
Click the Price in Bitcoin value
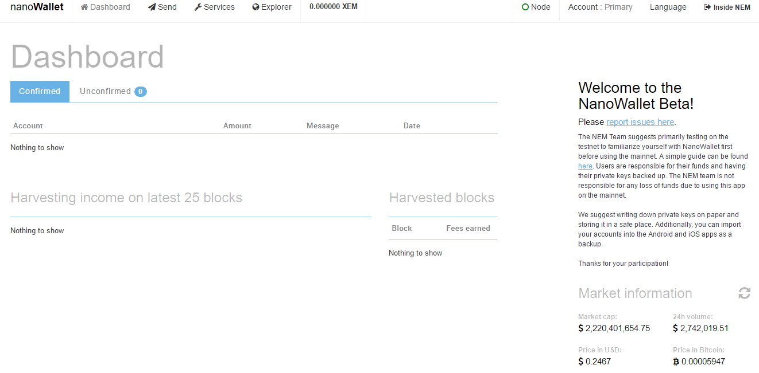point(699,362)
